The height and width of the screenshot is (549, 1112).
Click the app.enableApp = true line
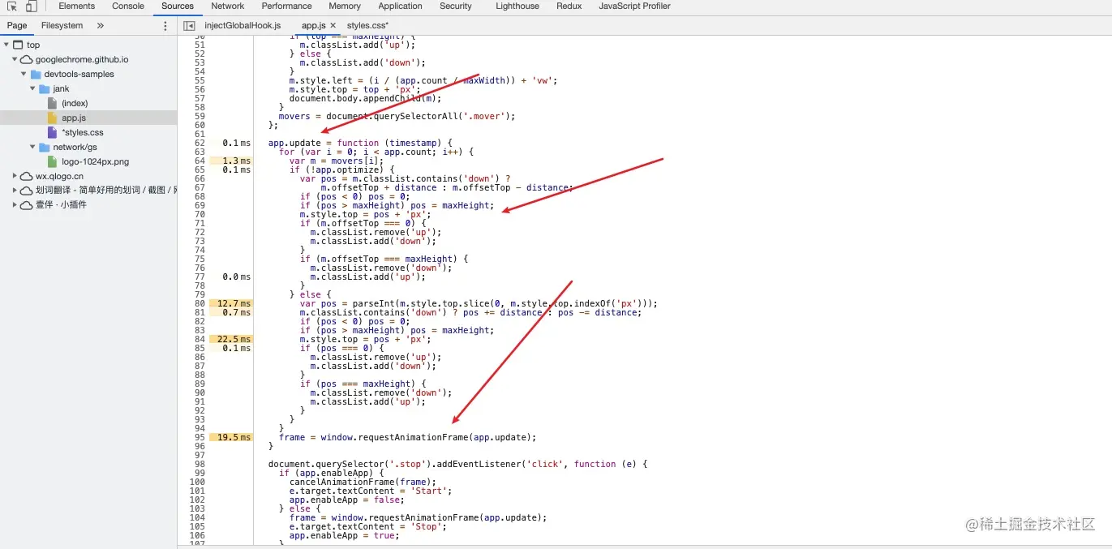pos(345,535)
